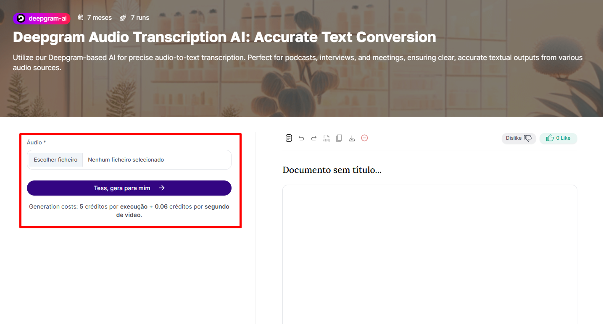Image resolution: width=603 pixels, height=324 pixels.
Task: Click inside the empty document editor area
Action: 430,254
